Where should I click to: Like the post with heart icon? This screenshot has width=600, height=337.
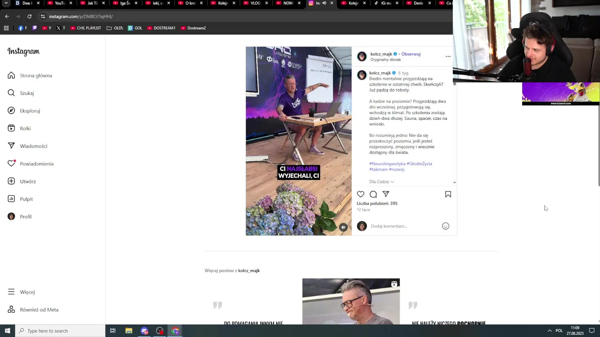[x=360, y=194]
